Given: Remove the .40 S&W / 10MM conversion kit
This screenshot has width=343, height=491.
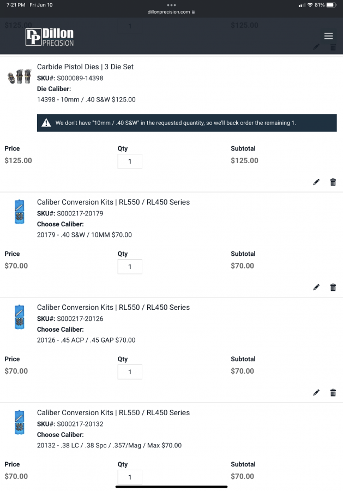Looking at the screenshot, I should pyautogui.click(x=333, y=288).
